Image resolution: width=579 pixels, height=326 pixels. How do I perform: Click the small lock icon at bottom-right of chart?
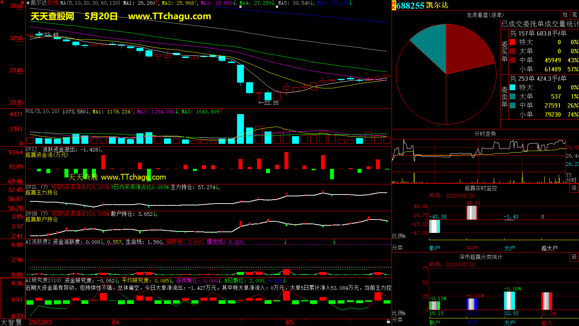388,322
